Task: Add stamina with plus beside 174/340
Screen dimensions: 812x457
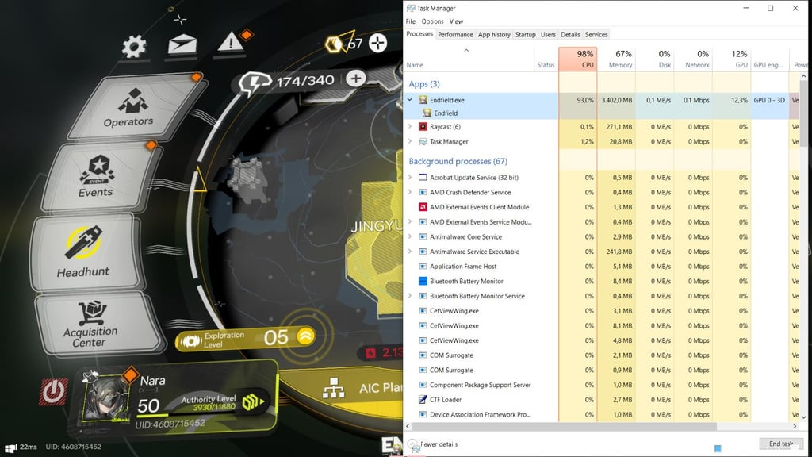Action: tap(355, 79)
